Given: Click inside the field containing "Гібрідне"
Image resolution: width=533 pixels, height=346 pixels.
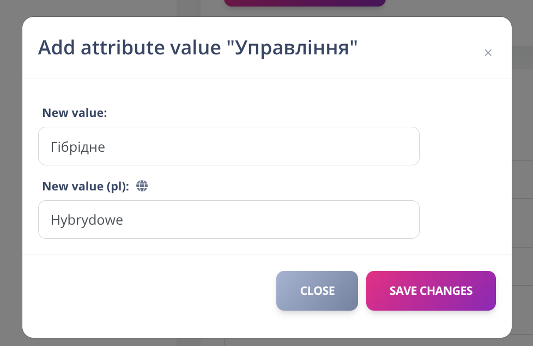Looking at the screenshot, I should tap(229, 146).
